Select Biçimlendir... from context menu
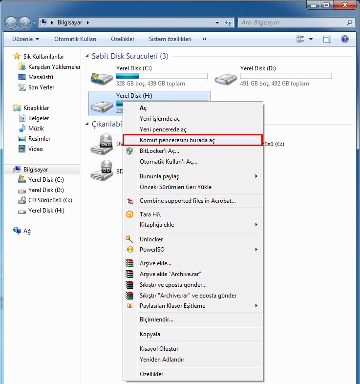 coord(156,320)
